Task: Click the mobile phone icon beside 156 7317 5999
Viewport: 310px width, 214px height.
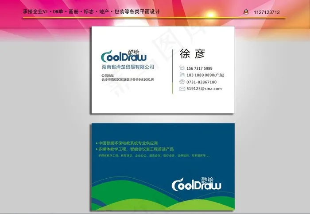Action: click(182, 68)
